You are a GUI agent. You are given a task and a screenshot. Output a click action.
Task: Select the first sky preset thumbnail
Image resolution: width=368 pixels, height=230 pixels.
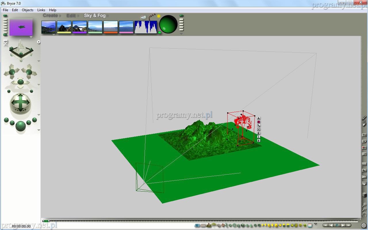click(x=49, y=27)
